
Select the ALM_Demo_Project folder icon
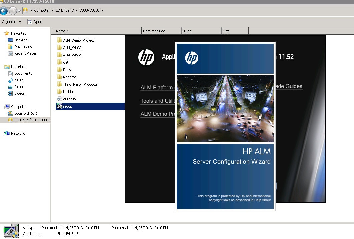pyautogui.click(x=59, y=40)
